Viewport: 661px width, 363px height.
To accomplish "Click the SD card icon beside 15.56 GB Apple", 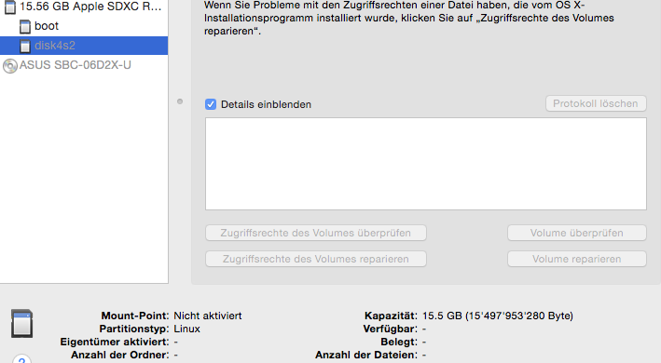I will click(x=10, y=7).
